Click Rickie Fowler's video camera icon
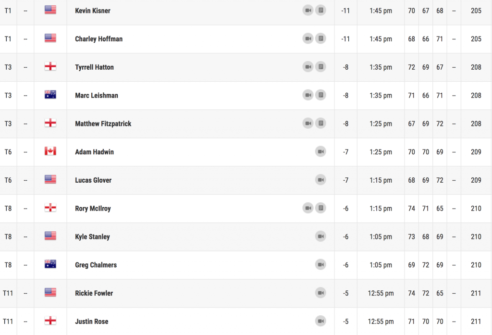The height and width of the screenshot is (335, 492). point(320,293)
